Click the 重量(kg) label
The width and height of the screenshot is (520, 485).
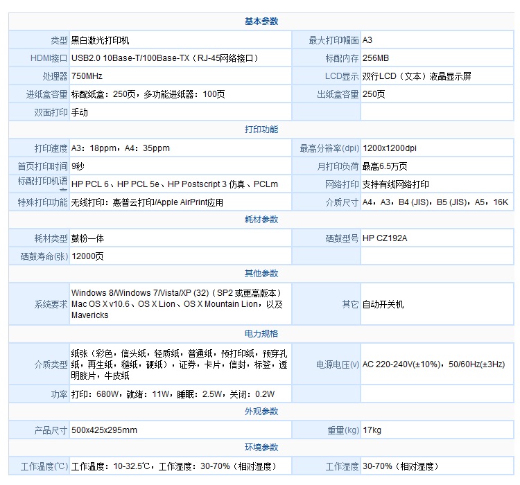[343, 430]
